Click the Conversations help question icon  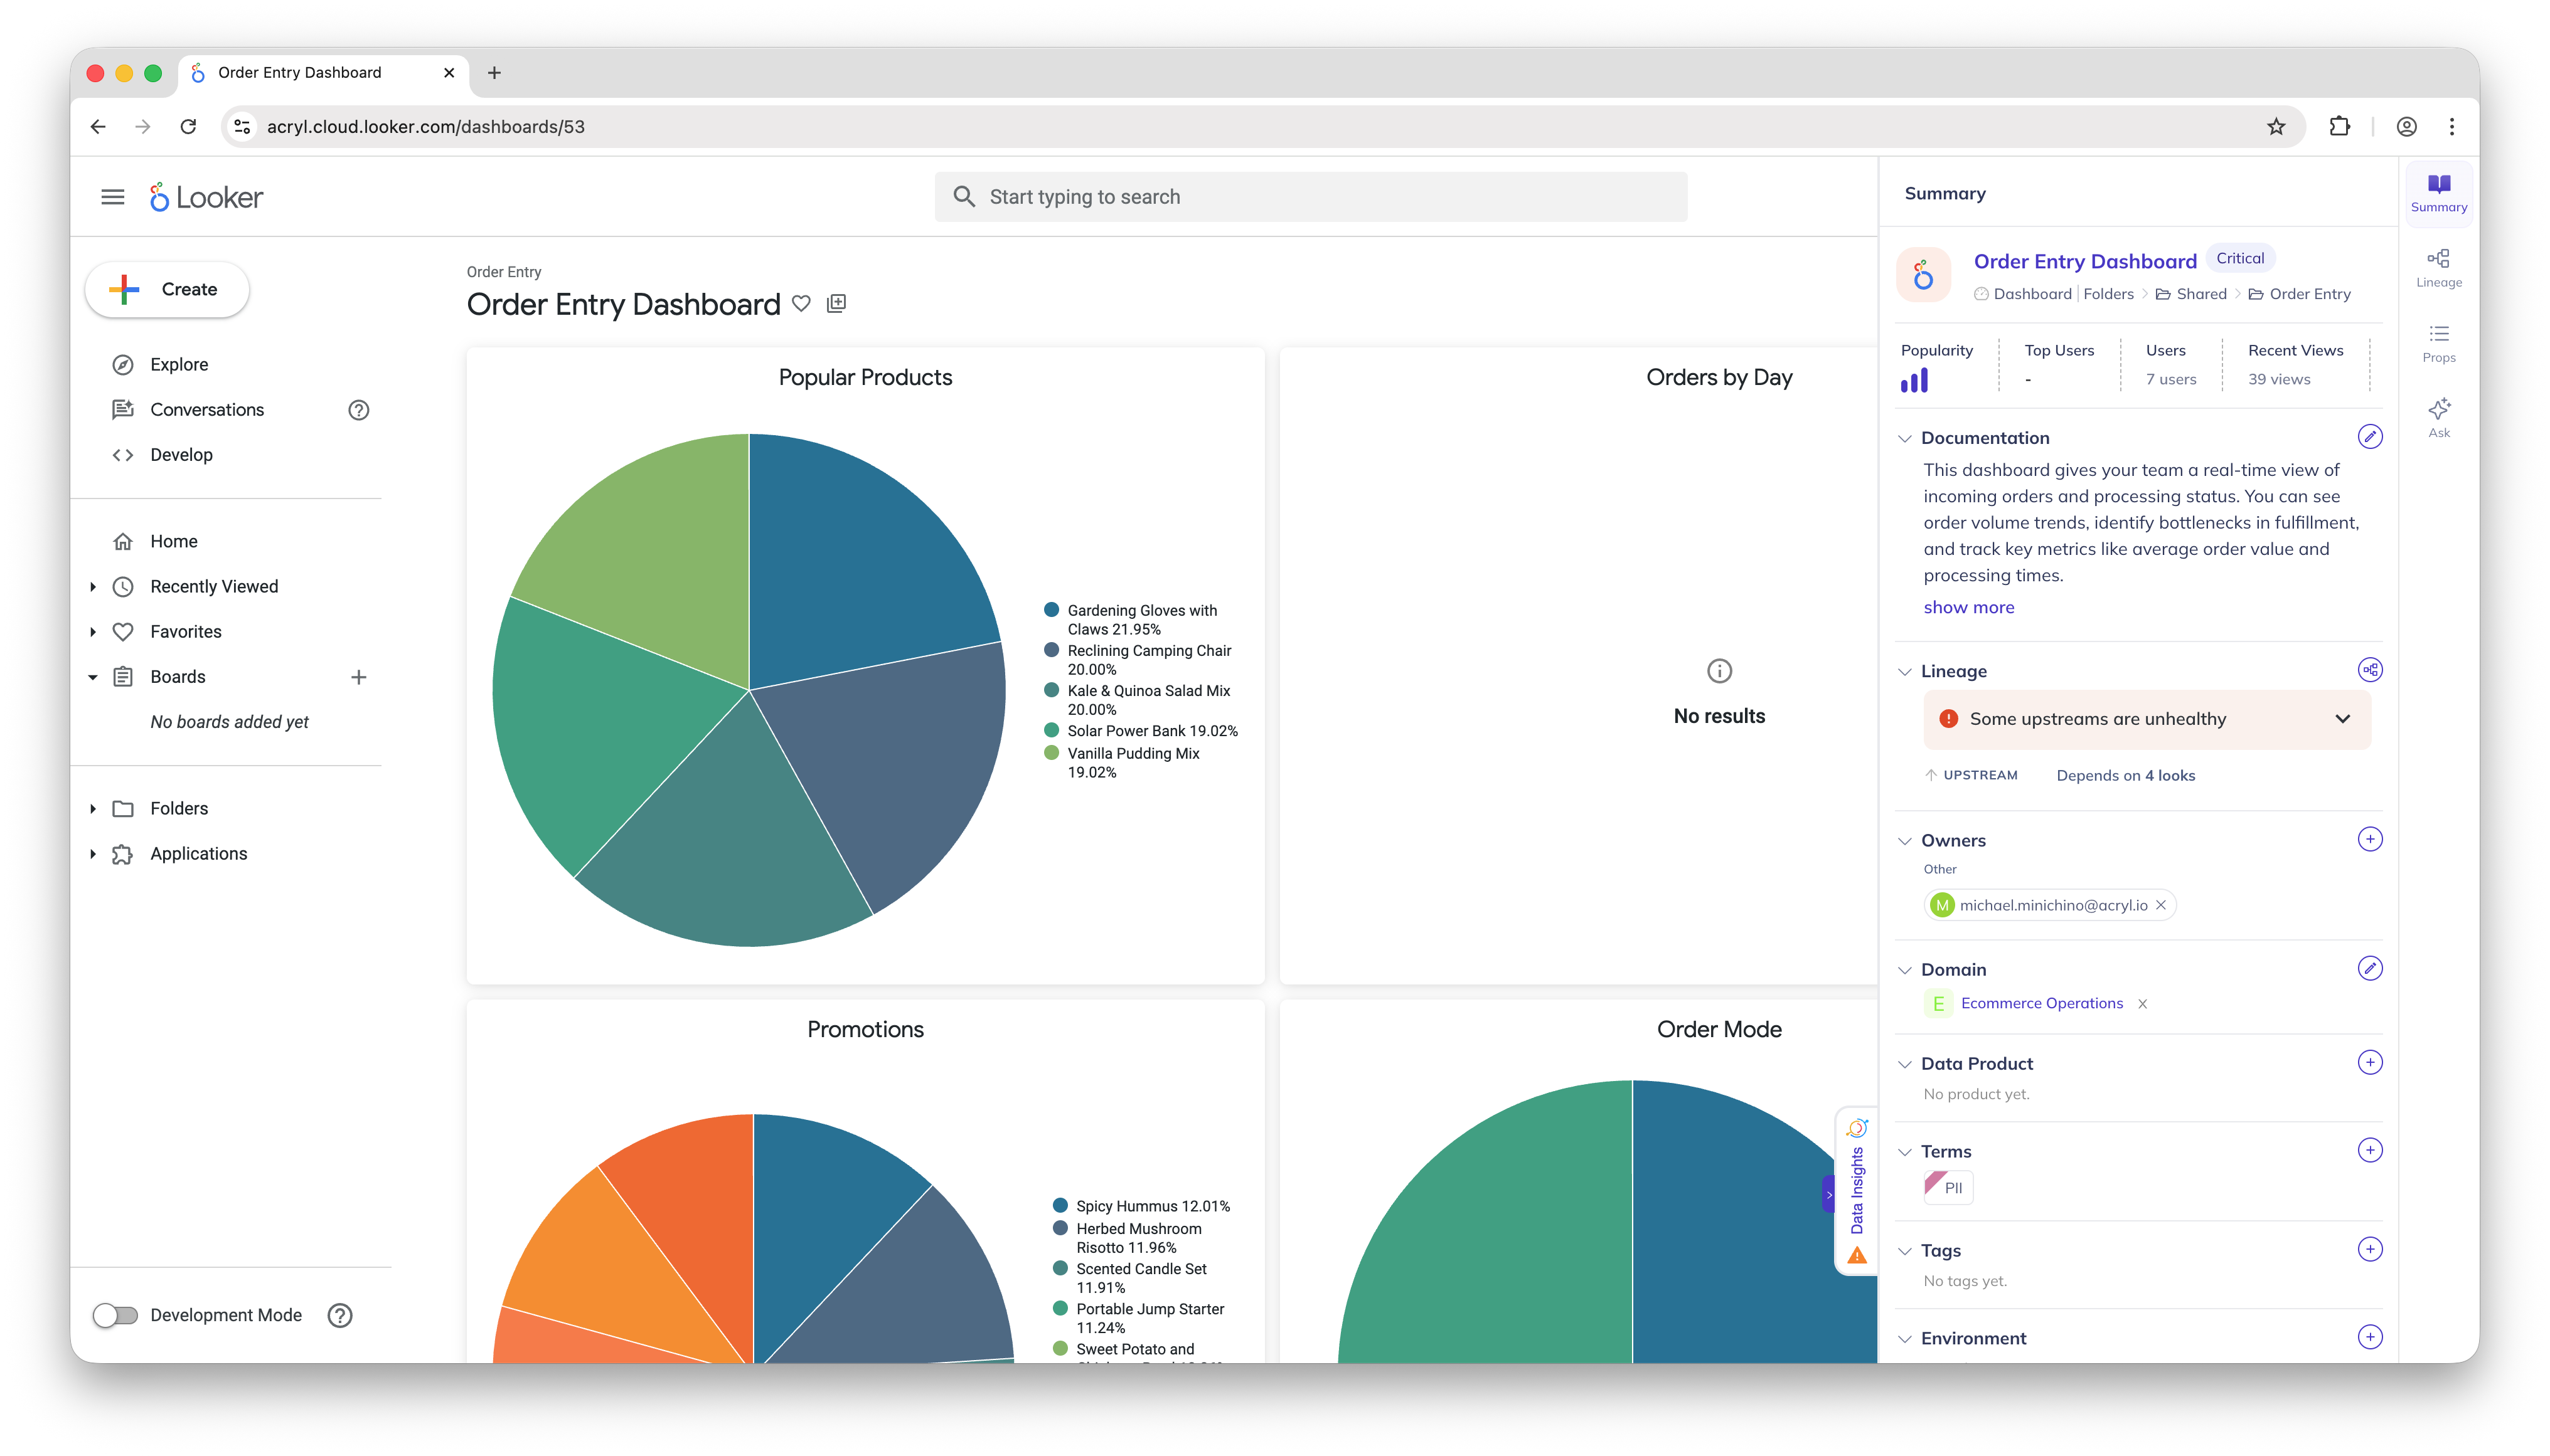[x=358, y=410]
